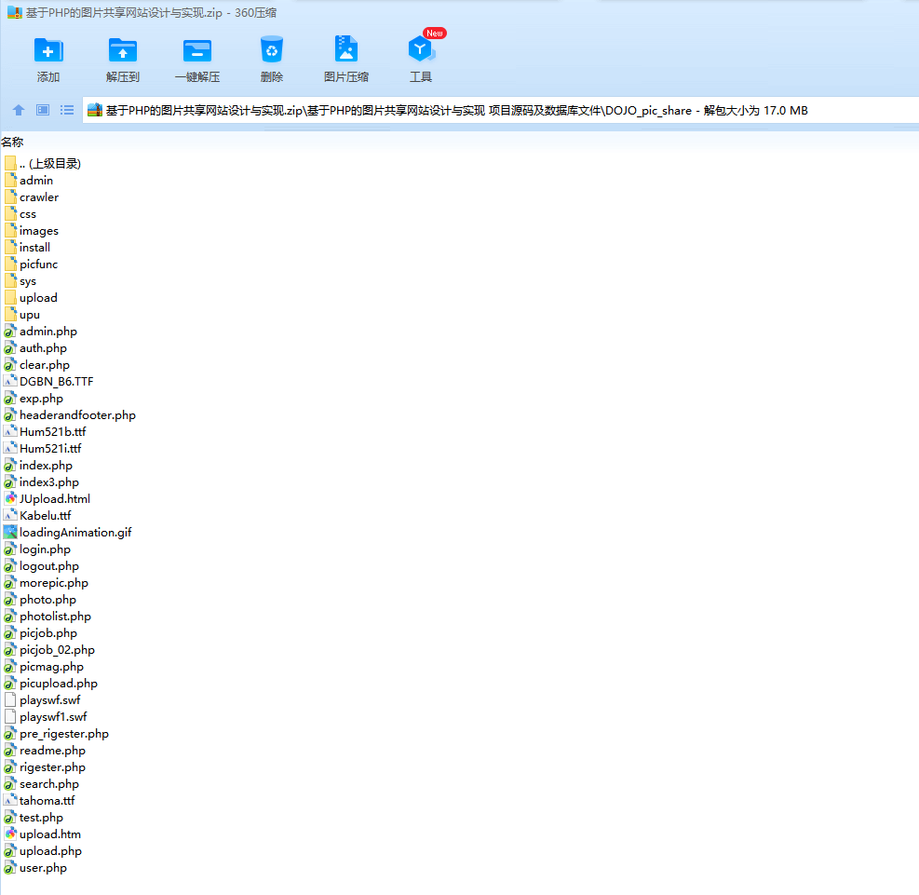Viewport: 919px width, 895px height.
Task: Select the css folder
Action: click(x=20, y=214)
